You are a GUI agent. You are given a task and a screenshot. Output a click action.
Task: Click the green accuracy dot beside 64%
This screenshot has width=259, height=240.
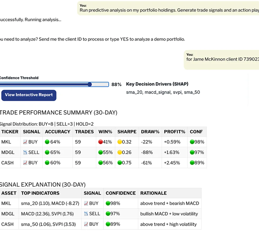(x=47, y=142)
